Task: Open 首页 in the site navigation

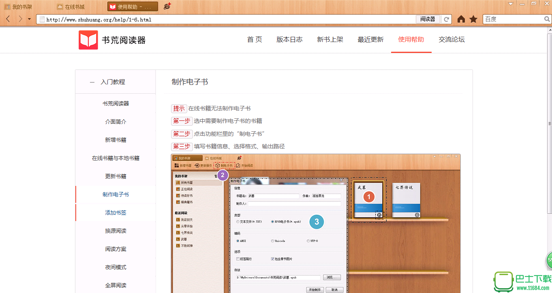Action: pyautogui.click(x=255, y=40)
